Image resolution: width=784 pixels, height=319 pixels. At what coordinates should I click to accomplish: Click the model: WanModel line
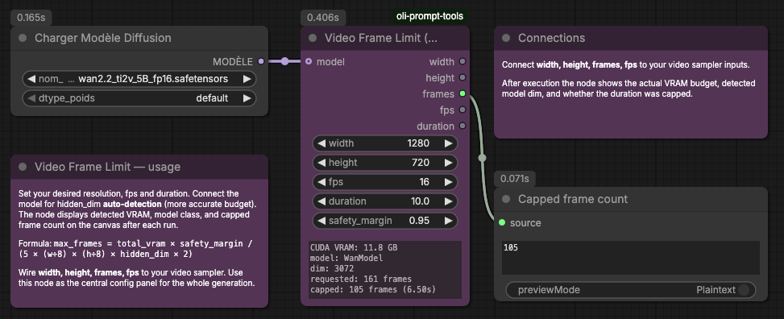click(346, 258)
